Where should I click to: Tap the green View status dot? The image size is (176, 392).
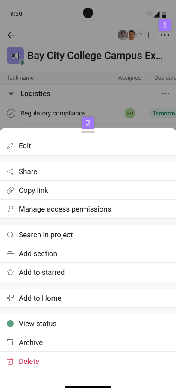[10, 324]
